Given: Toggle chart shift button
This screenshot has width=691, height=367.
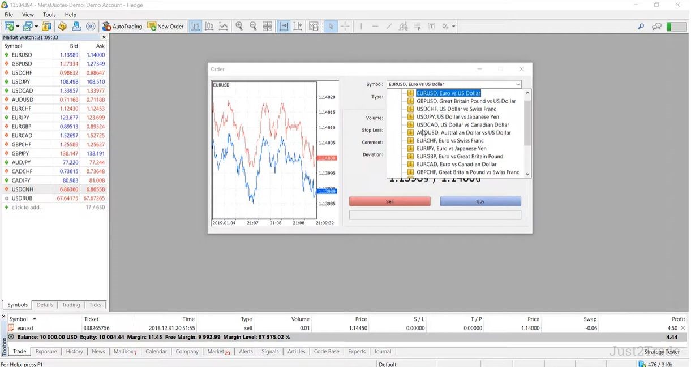Looking at the screenshot, I should (298, 26).
